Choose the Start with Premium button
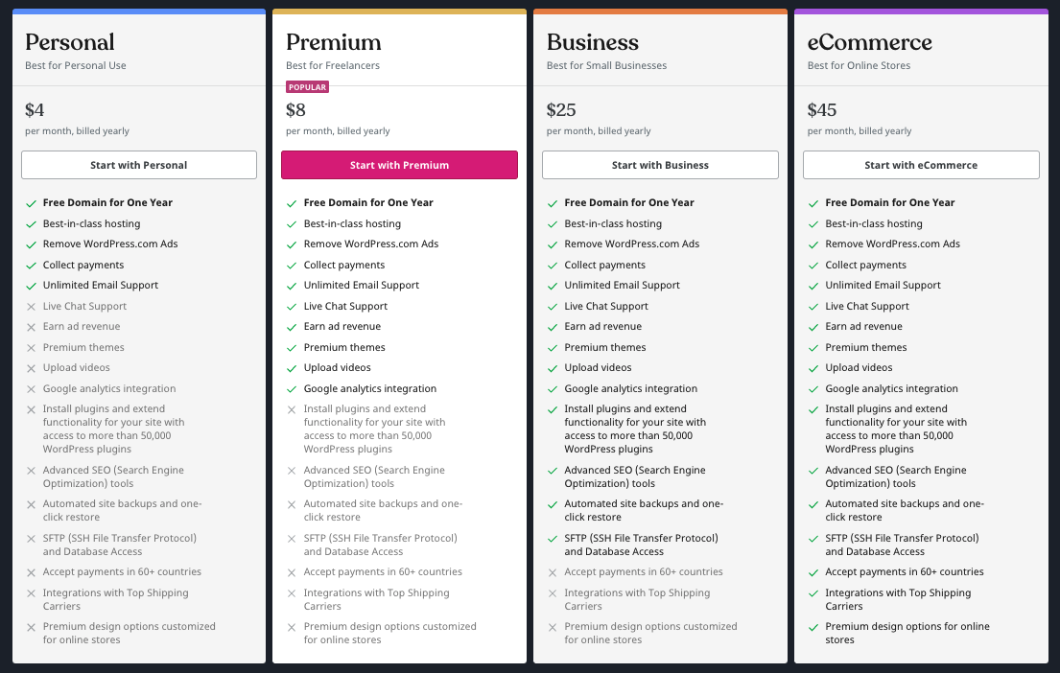1060x673 pixels. (399, 165)
